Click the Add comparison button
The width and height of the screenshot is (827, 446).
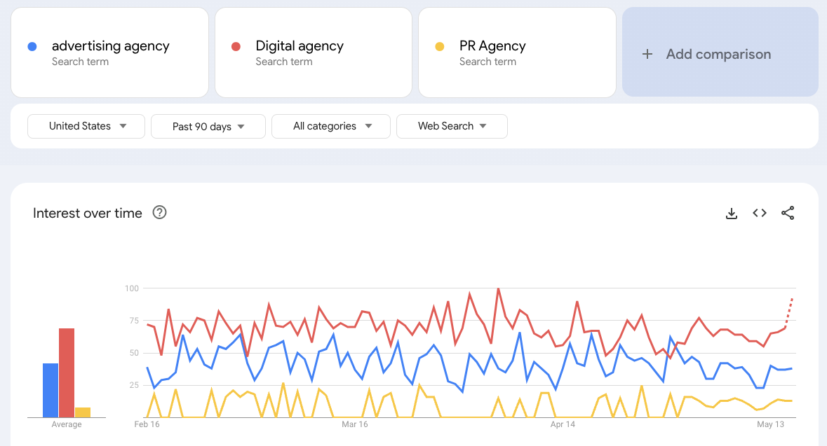click(x=720, y=54)
